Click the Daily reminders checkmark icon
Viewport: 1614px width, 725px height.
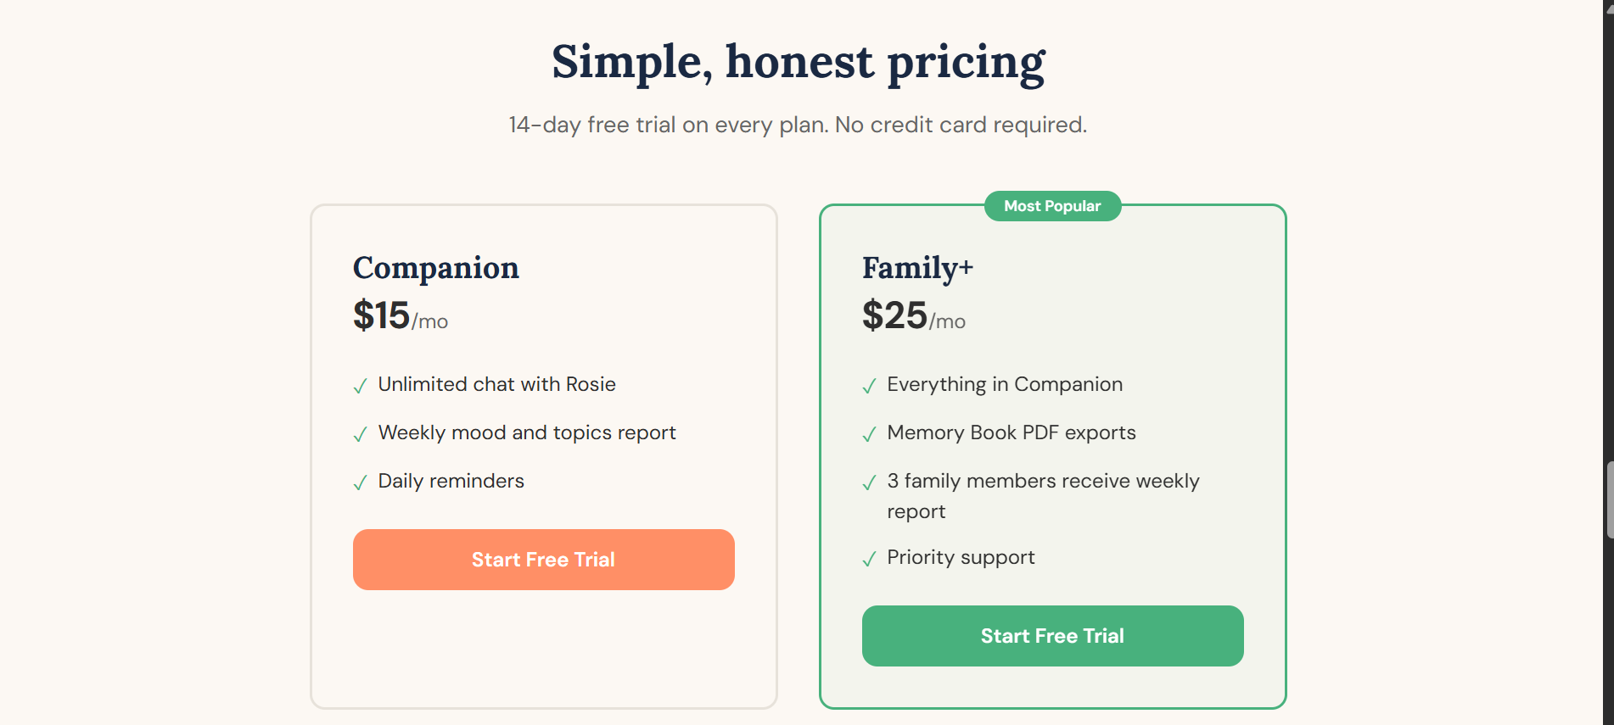[360, 482]
